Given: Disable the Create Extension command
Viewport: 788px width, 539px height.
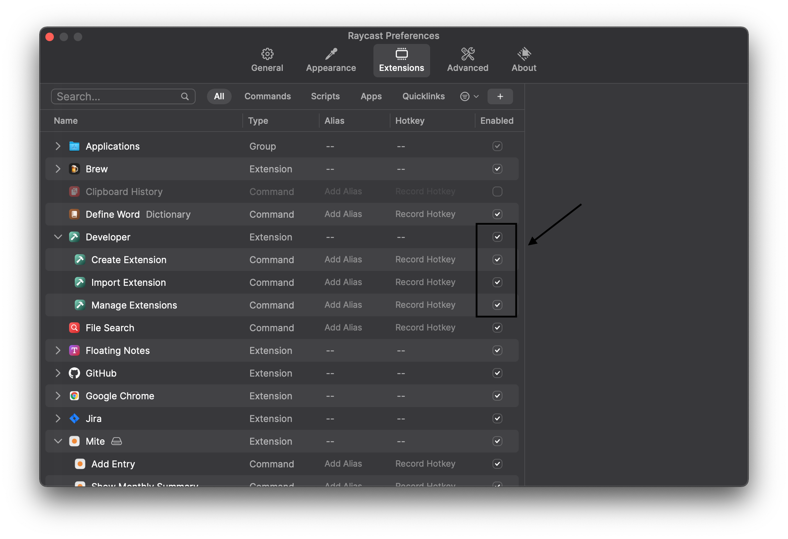Looking at the screenshot, I should [x=497, y=260].
